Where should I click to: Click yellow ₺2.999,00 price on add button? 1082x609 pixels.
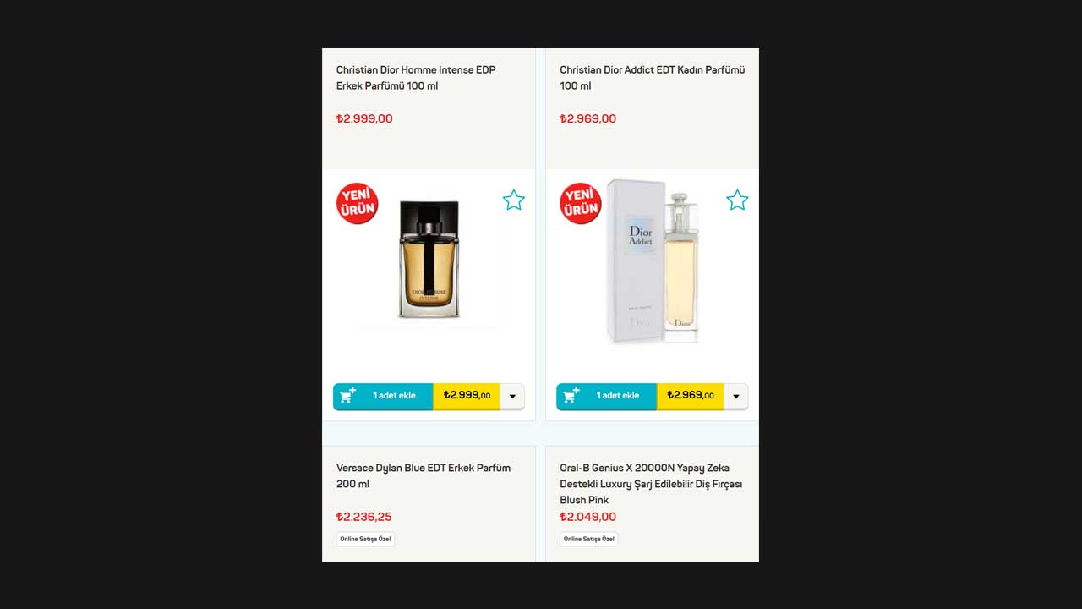467,396
